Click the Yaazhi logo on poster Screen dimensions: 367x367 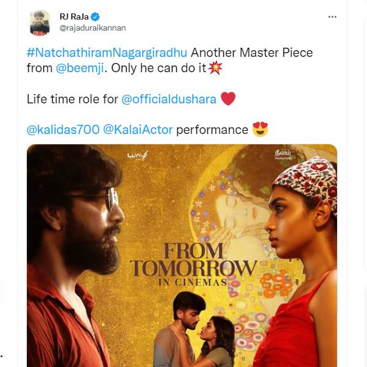point(138,155)
